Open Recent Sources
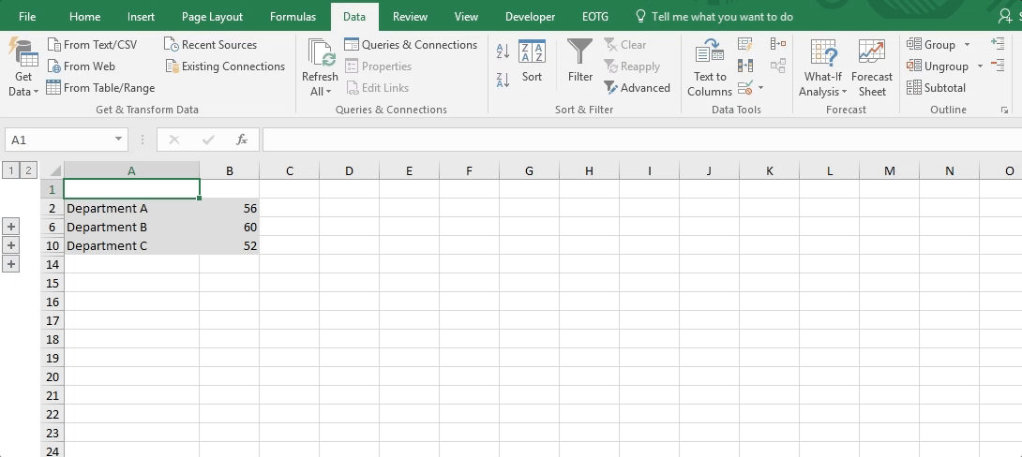The image size is (1022, 457). 210,45
